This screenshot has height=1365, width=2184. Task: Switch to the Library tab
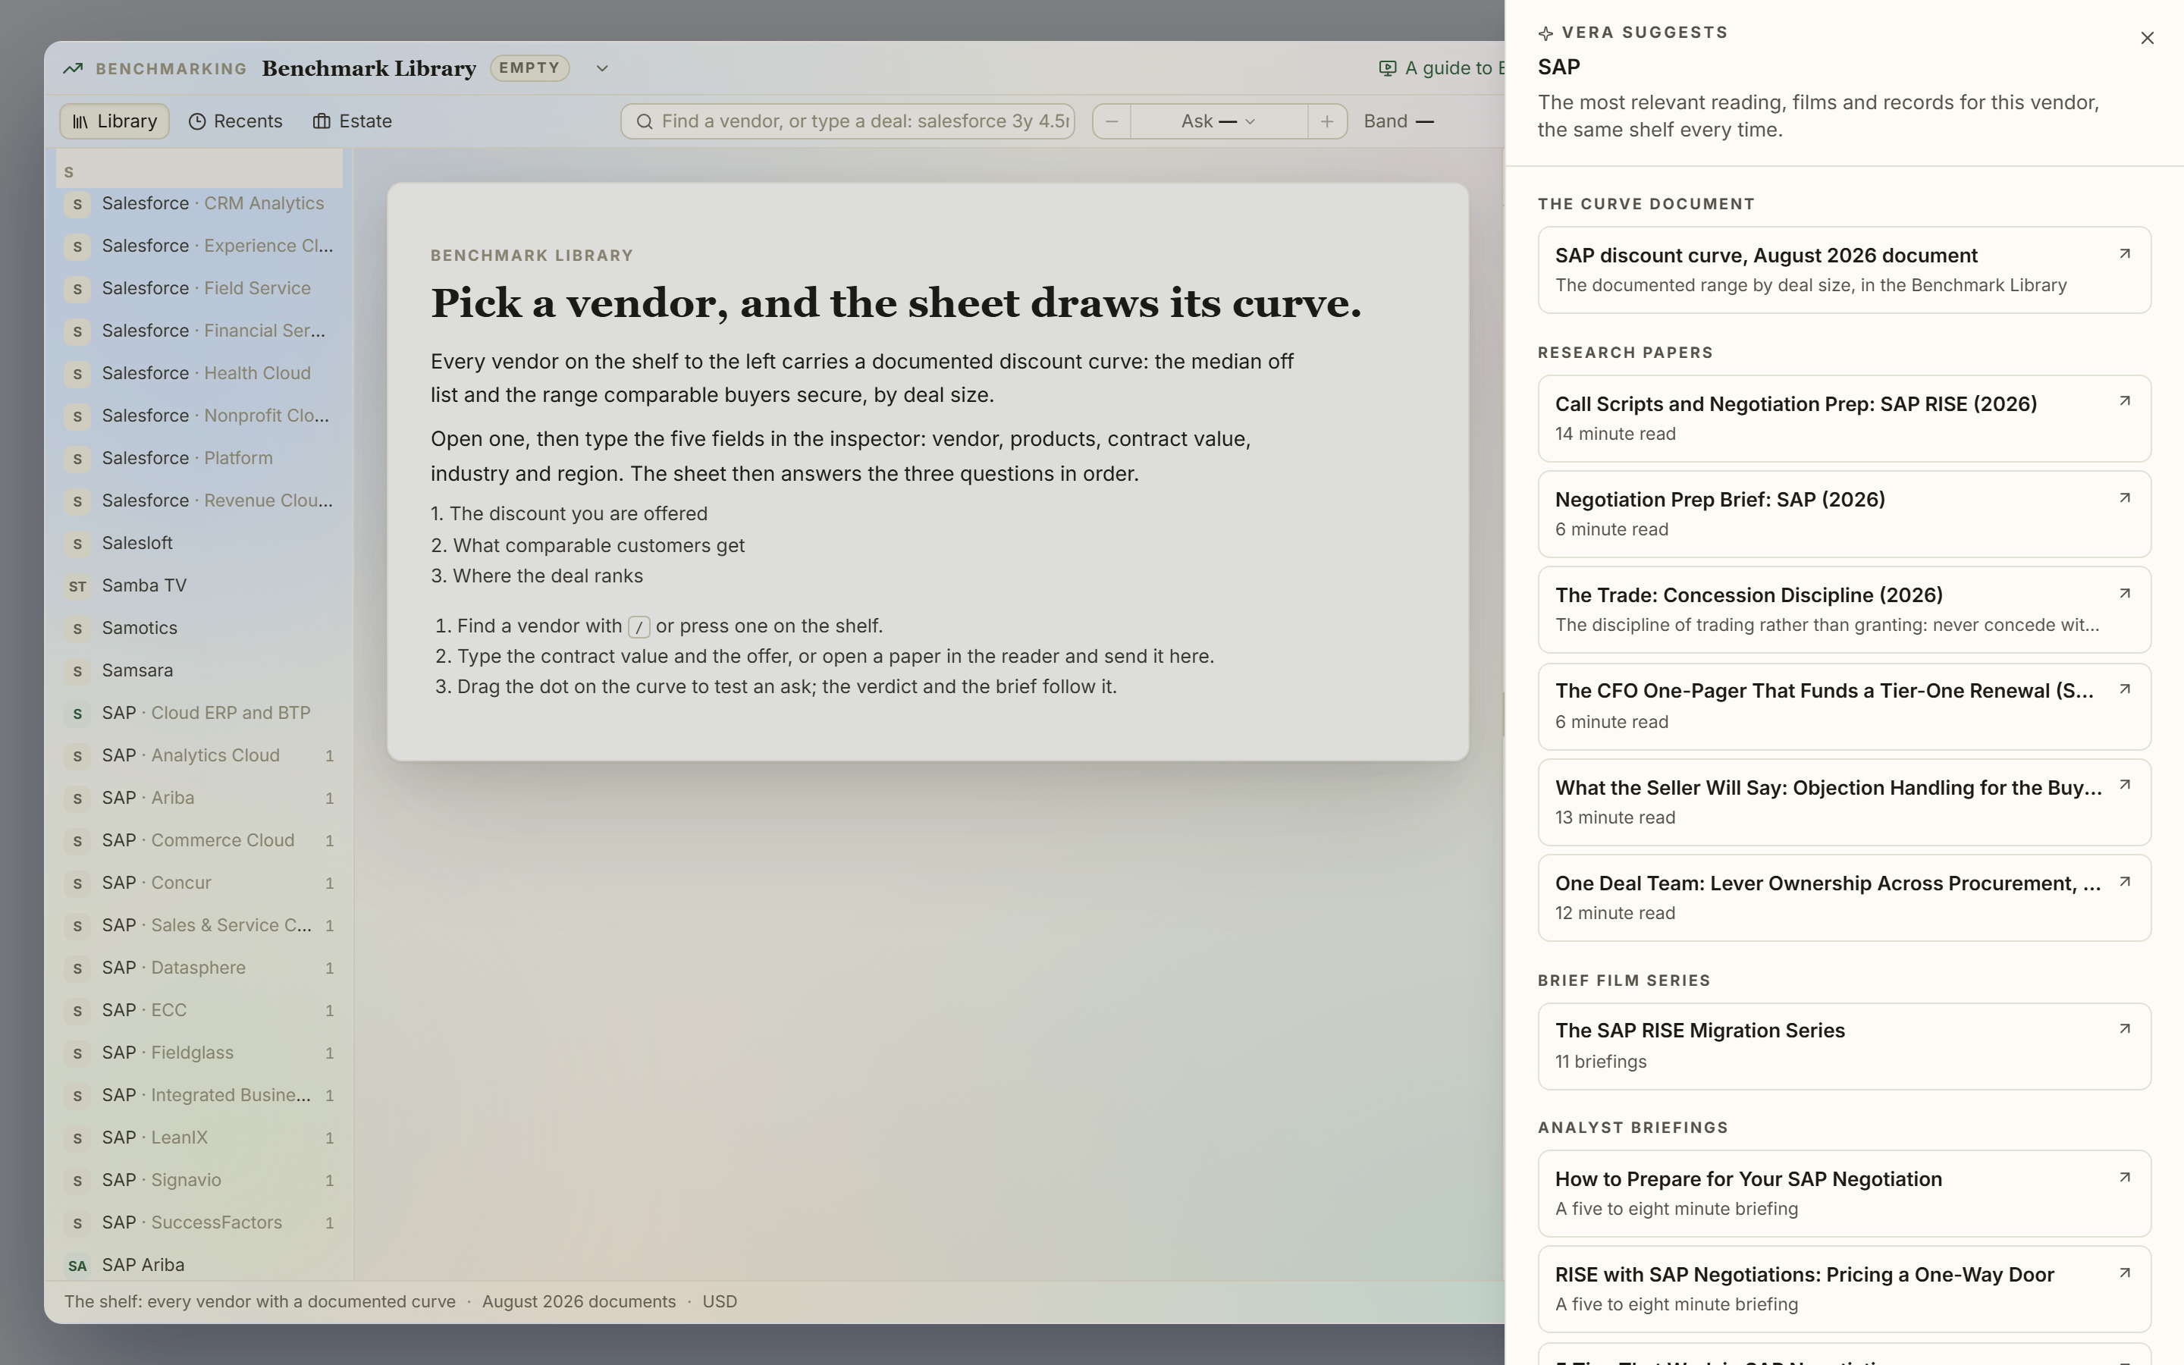tap(115, 121)
